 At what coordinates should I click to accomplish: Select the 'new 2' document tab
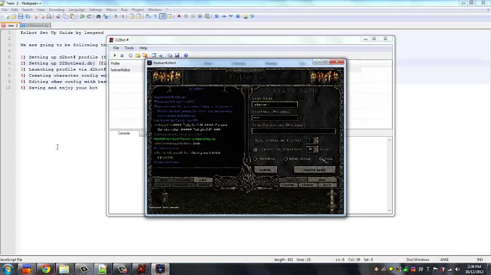coord(10,25)
